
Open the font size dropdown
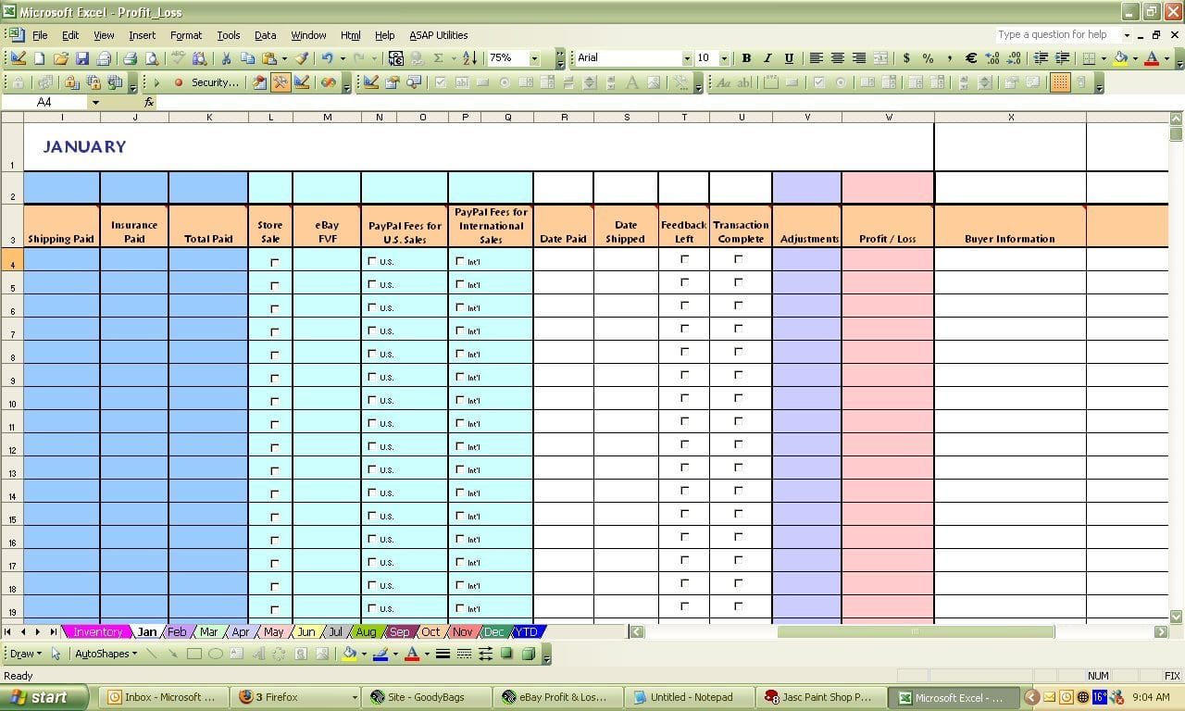point(722,57)
